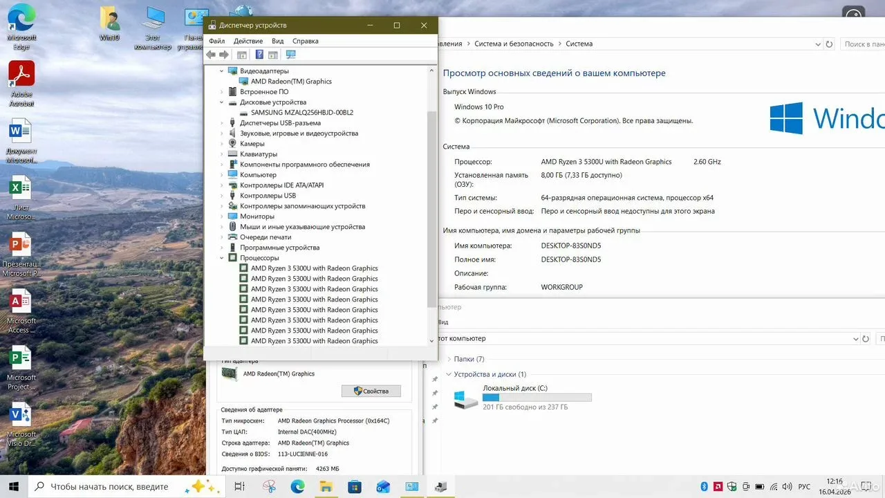This screenshot has width=885, height=498.
Task: Expand the Камеры category arrow
Action: tap(222, 144)
